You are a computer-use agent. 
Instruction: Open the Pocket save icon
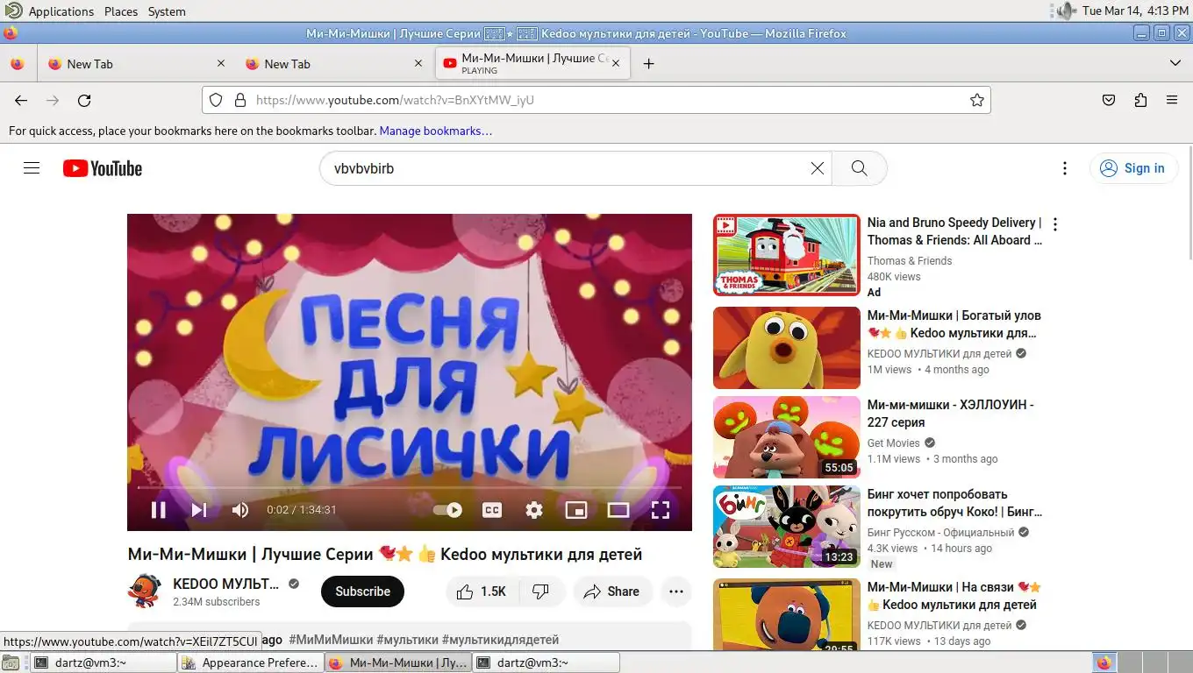pyautogui.click(x=1109, y=100)
